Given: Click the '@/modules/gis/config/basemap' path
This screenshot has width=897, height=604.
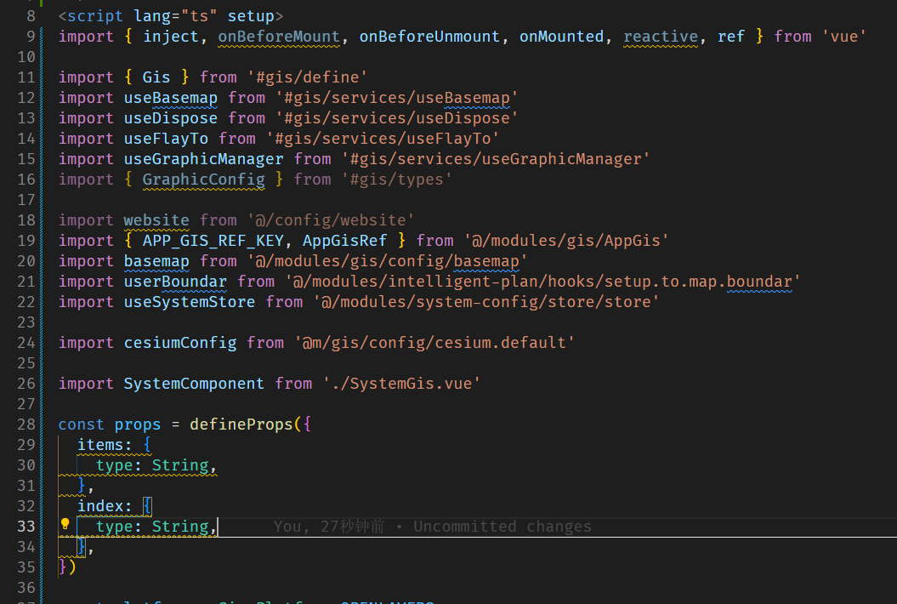Looking at the screenshot, I should click(388, 261).
